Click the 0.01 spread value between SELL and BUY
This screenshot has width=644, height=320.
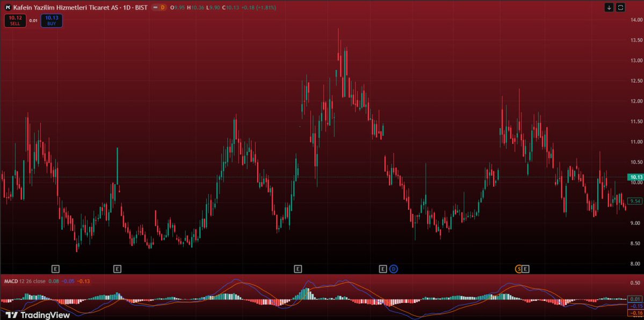pyautogui.click(x=32, y=21)
